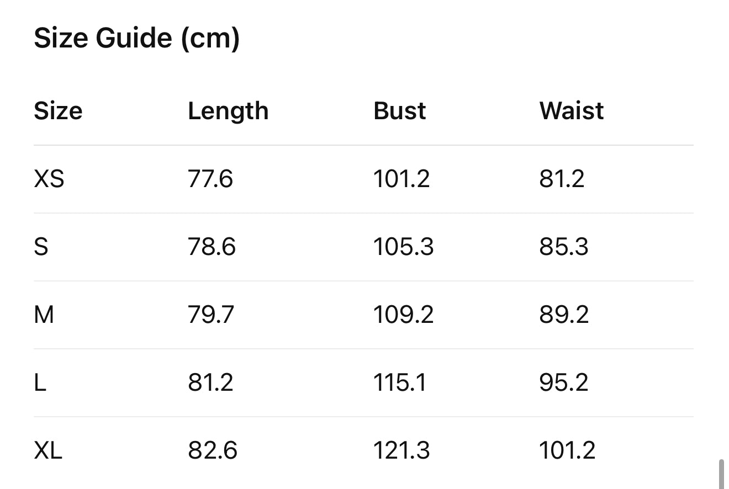This screenshot has height=489, width=729.
Task: Click the S waist value 85.3
Action: pyautogui.click(x=564, y=247)
